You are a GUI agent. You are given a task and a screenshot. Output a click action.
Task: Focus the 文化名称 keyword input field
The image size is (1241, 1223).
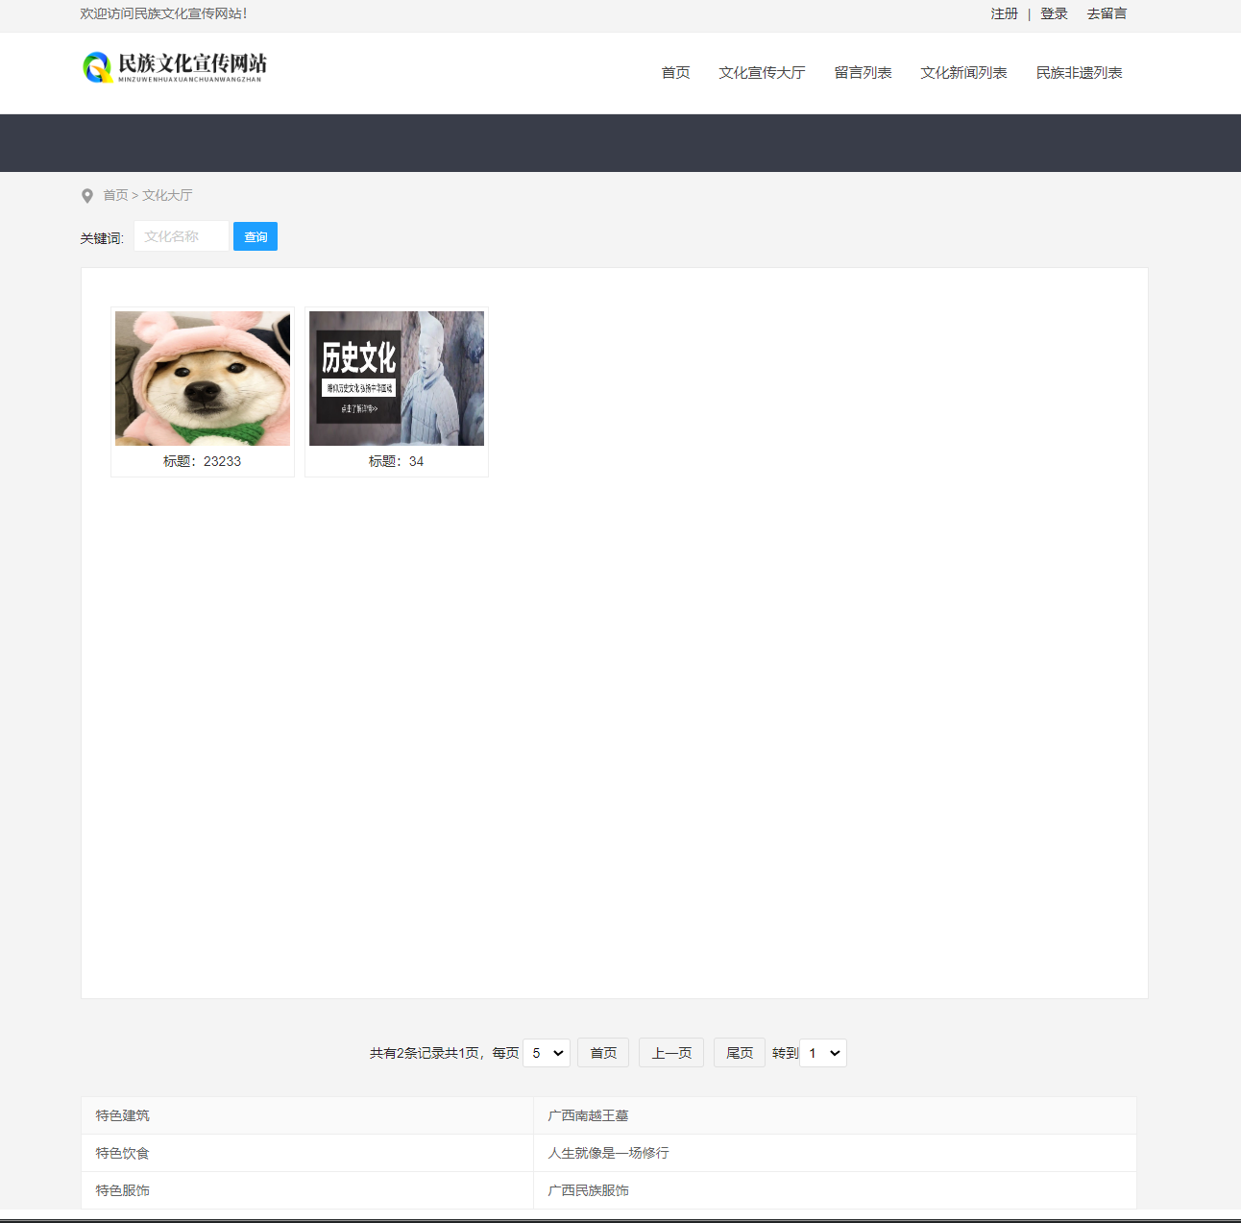coord(182,236)
